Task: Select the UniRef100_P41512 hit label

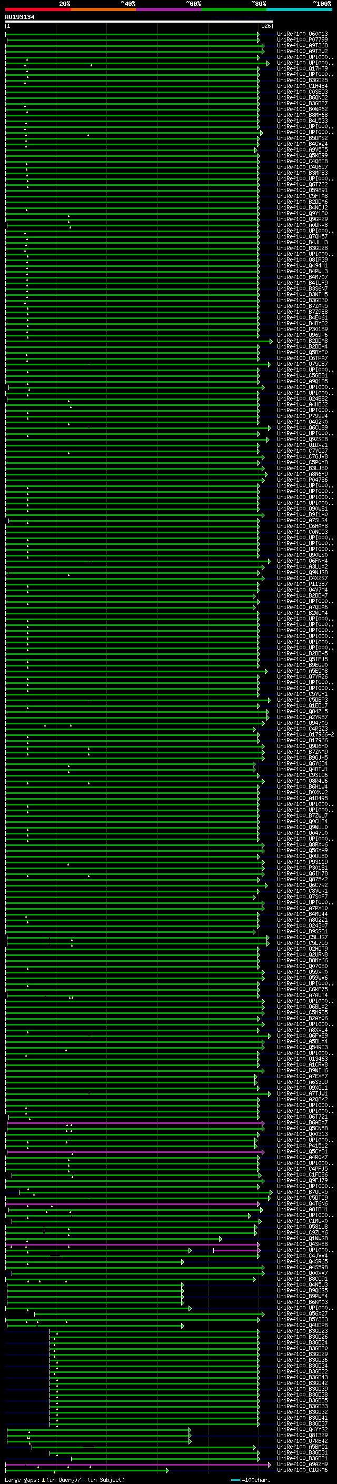Action: pyautogui.click(x=302, y=1146)
